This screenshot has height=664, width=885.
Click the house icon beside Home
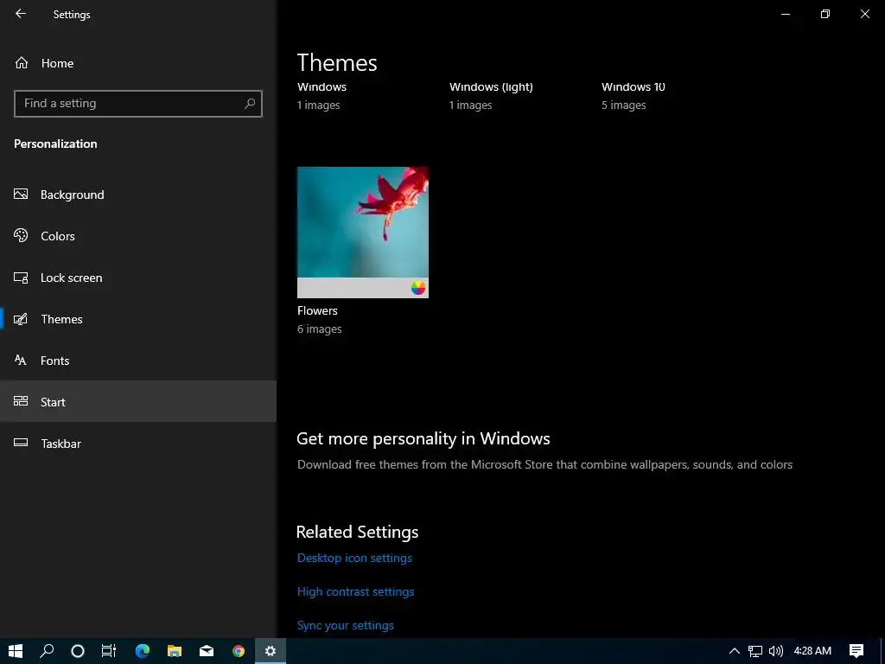click(22, 63)
